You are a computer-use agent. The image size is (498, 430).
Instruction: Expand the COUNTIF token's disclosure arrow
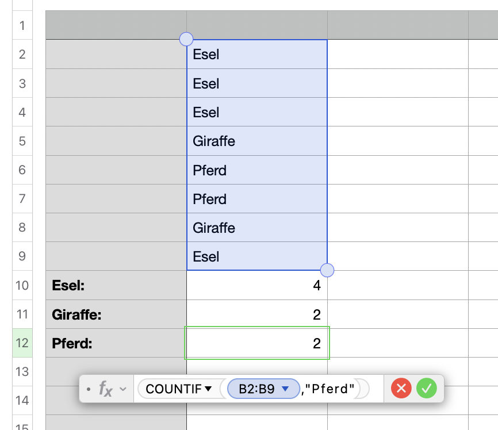(x=208, y=389)
